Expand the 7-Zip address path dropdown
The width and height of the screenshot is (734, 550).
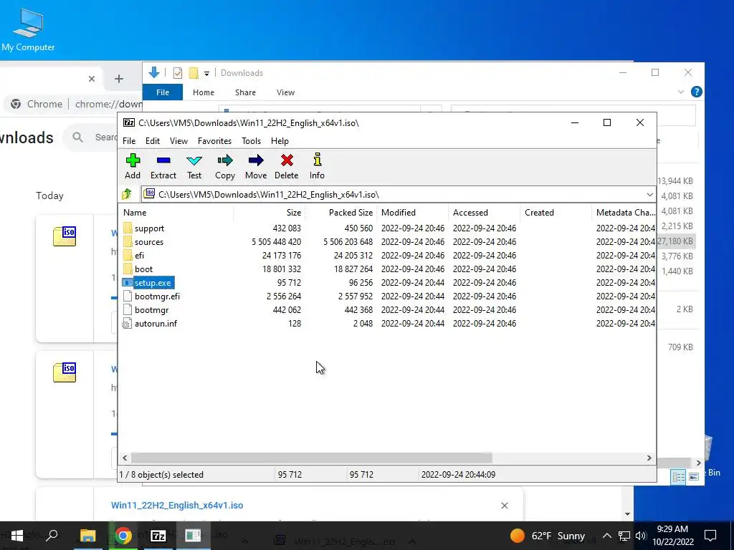point(649,195)
